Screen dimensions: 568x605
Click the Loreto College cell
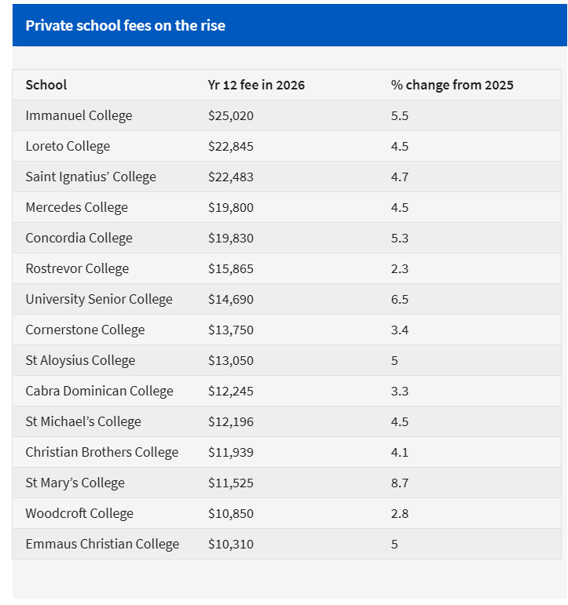(68, 146)
